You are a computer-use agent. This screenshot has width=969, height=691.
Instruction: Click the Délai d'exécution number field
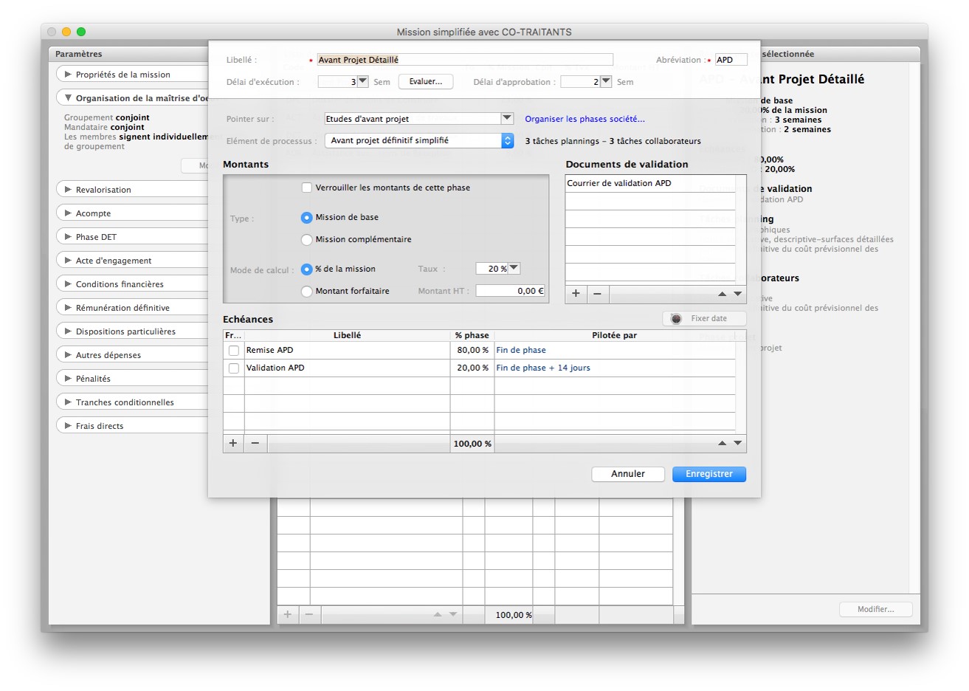(337, 81)
